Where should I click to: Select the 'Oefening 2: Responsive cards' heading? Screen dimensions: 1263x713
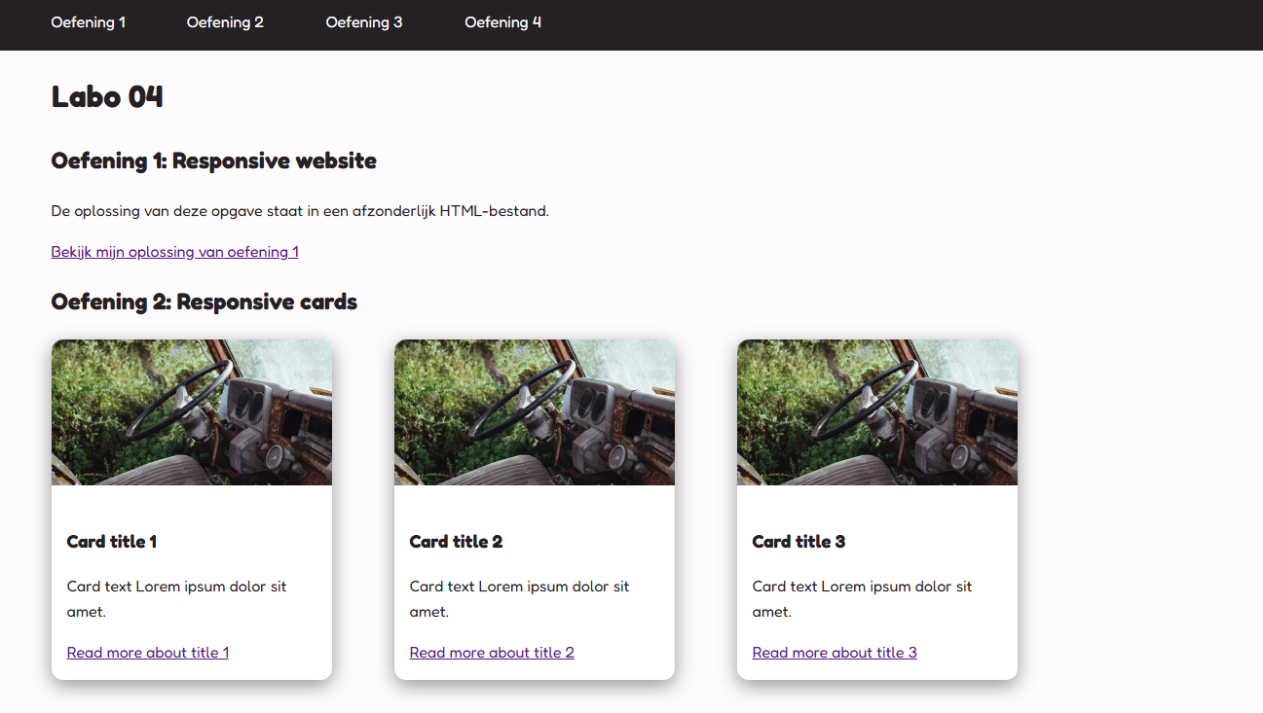[204, 303]
